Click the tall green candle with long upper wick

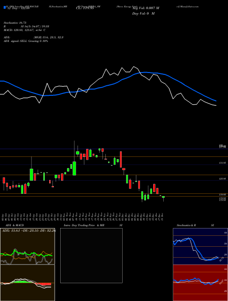[x=74, y=168]
